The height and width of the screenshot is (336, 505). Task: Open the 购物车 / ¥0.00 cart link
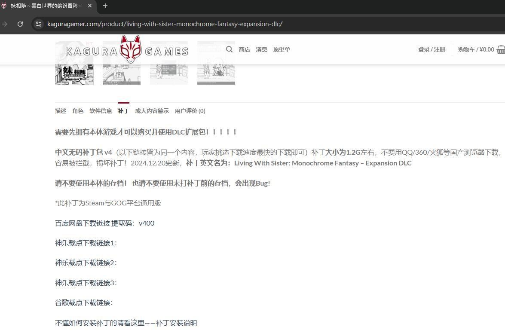click(x=476, y=49)
